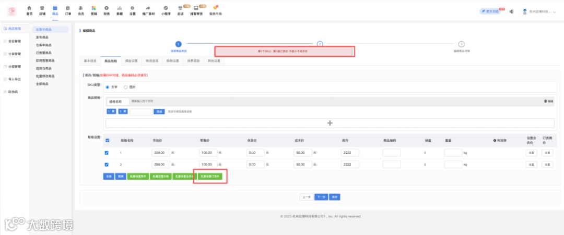The width and height of the screenshot is (564, 235).
Task: Remove spec value tag 2 via its X
Action: click(x=125, y=112)
